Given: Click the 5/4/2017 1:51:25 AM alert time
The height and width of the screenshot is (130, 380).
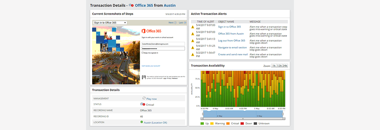Looking at the screenshot, I should pos(206,47).
